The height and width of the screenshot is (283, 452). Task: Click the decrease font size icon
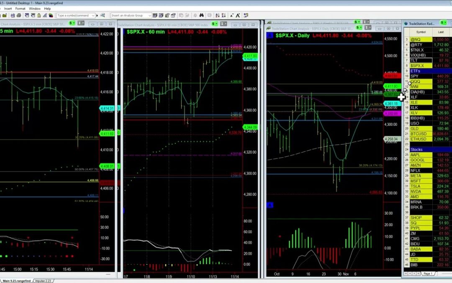coord(232,16)
